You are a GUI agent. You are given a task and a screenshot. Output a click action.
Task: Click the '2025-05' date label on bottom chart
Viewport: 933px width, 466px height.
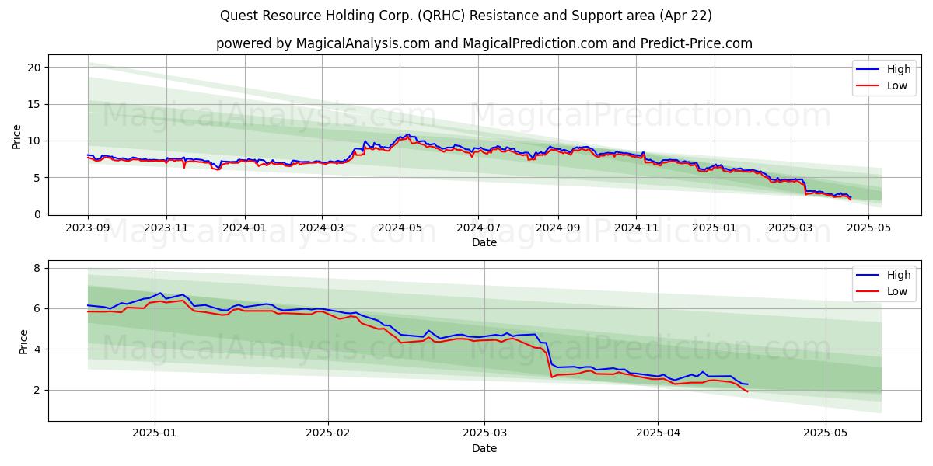pos(826,434)
